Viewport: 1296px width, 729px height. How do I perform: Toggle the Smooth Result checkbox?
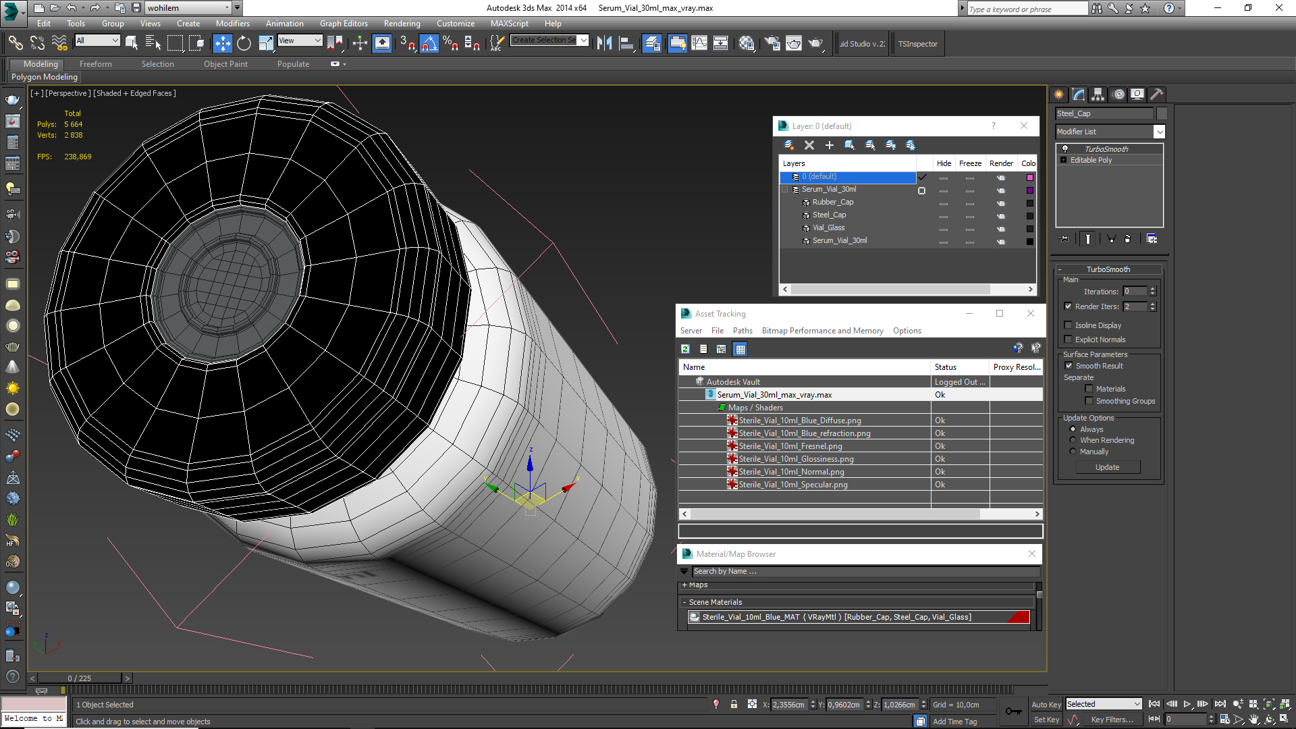[x=1069, y=365]
